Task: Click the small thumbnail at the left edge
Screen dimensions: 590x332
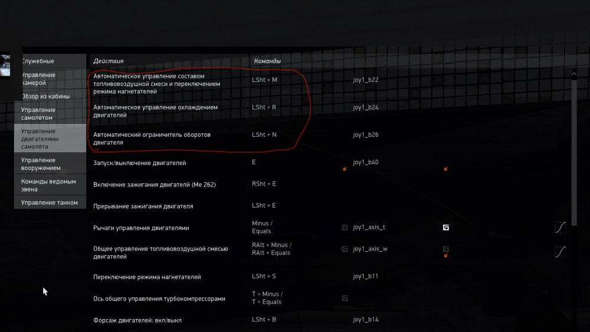Action: point(5,65)
